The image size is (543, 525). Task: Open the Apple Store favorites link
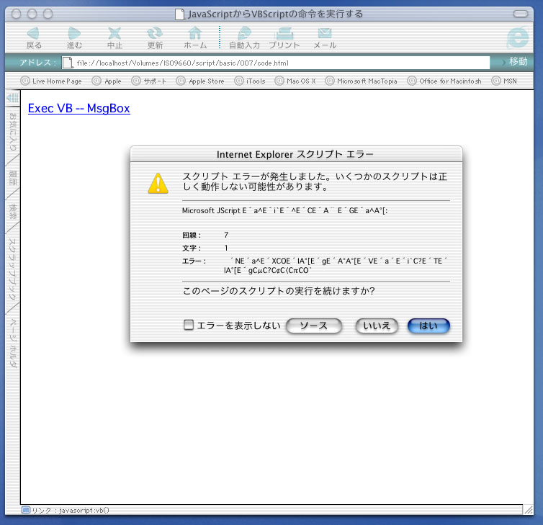click(x=200, y=81)
